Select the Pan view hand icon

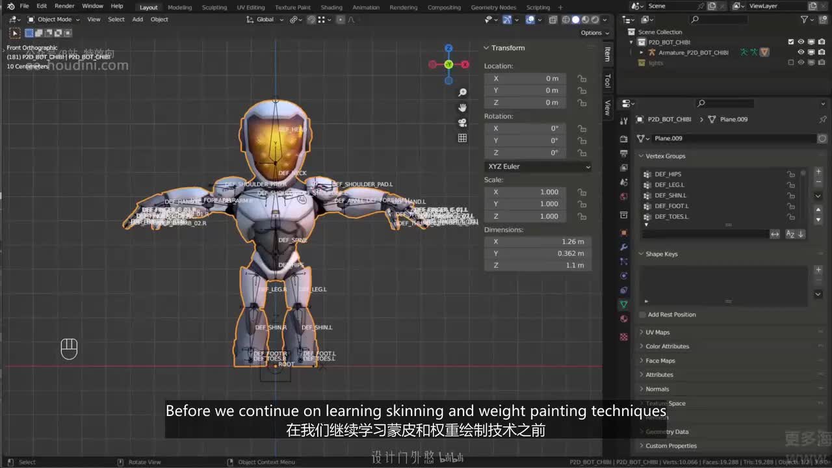[x=463, y=107]
